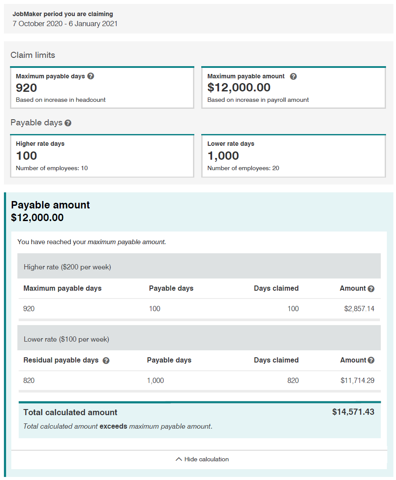This screenshot has height=480, width=396.
Task: Click the Total calculated amount $14,571.43 value
Action: pos(353,412)
